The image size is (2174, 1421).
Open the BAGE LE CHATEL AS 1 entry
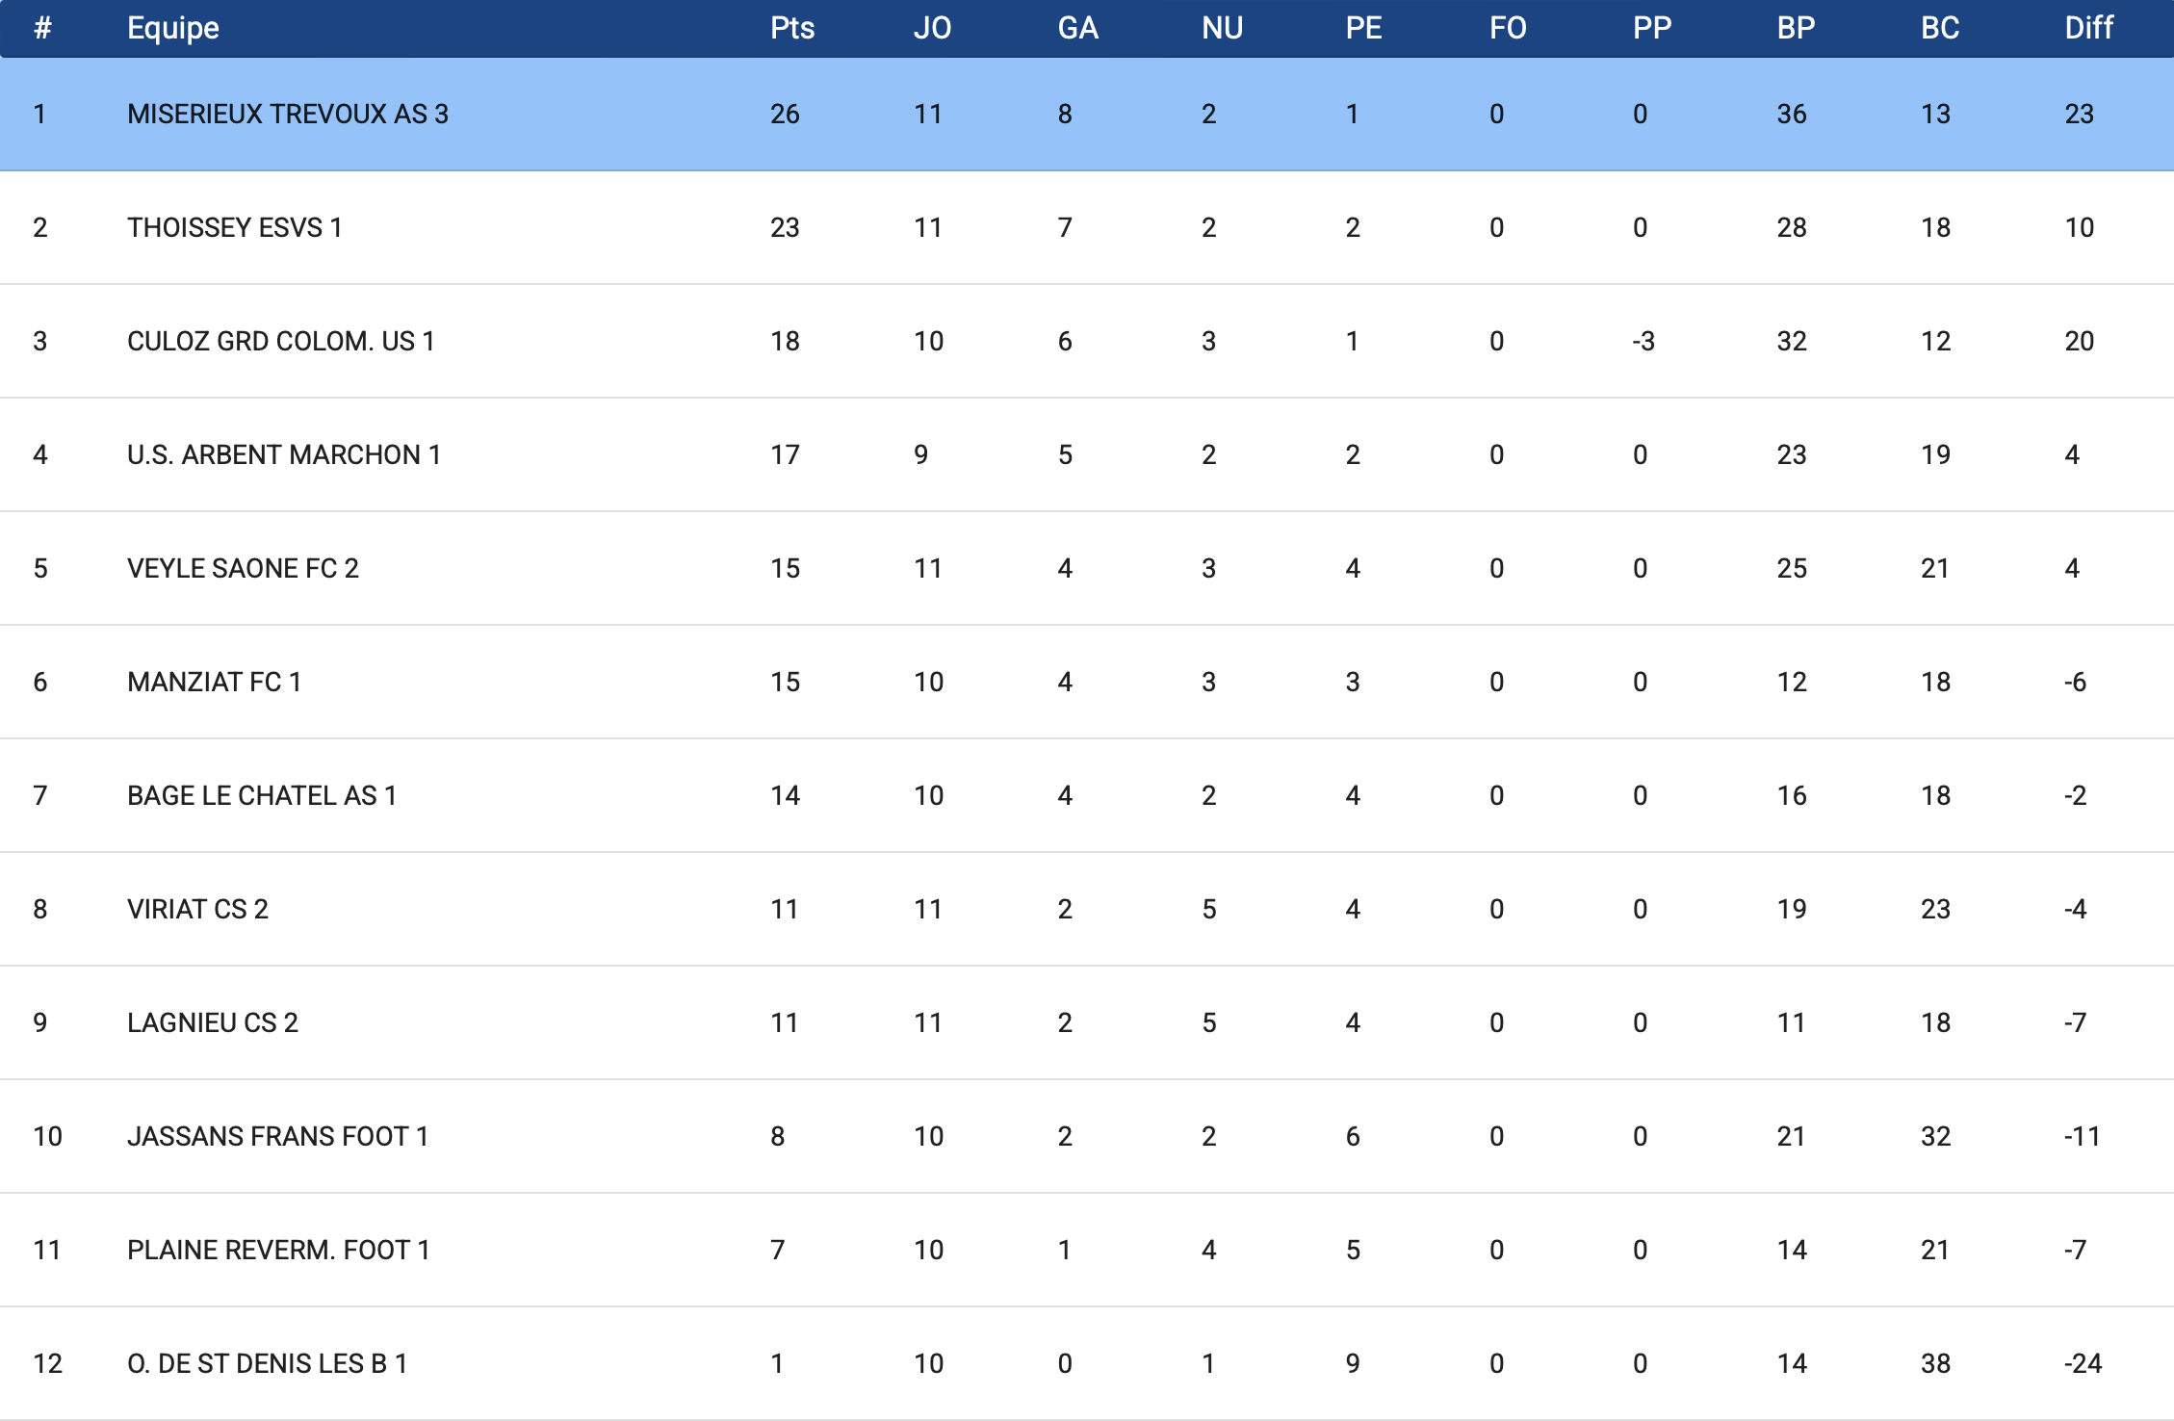point(261,796)
